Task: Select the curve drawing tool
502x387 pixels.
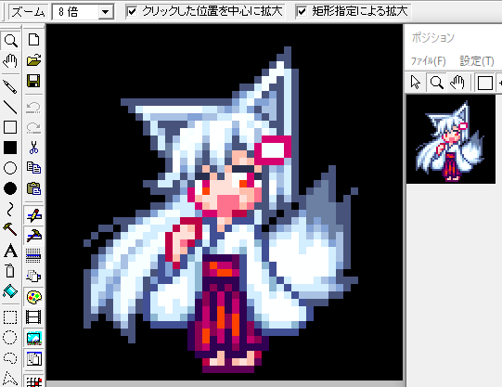Action: [10, 209]
